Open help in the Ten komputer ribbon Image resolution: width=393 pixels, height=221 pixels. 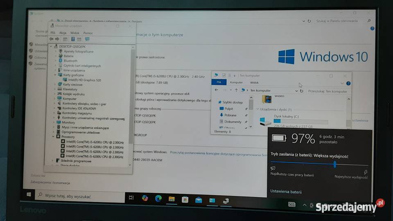pos(348,83)
